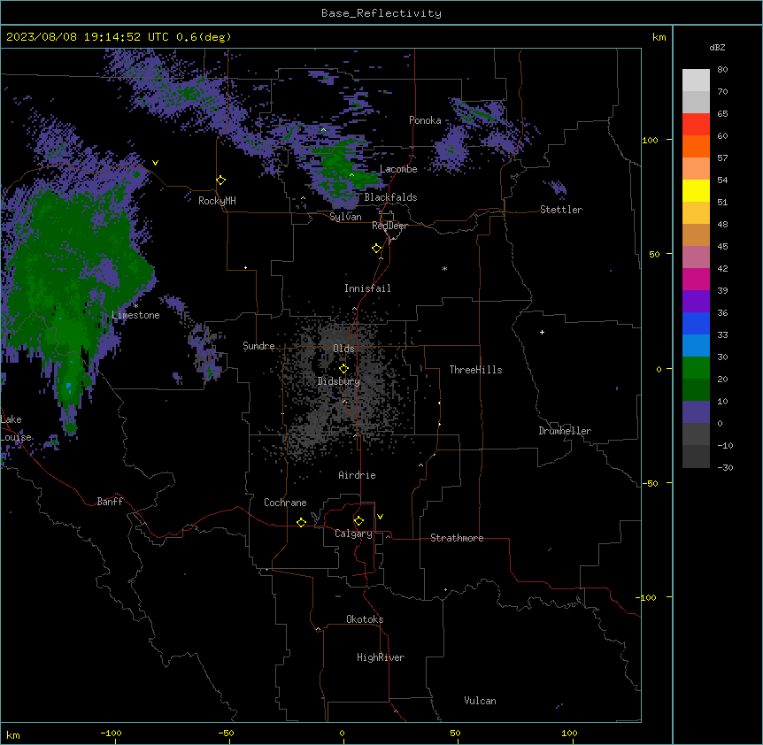Image resolution: width=763 pixels, height=745 pixels.
Task: Pick the red swatch between 65 and 60 dBZ
Action: (x=696, y=125)
